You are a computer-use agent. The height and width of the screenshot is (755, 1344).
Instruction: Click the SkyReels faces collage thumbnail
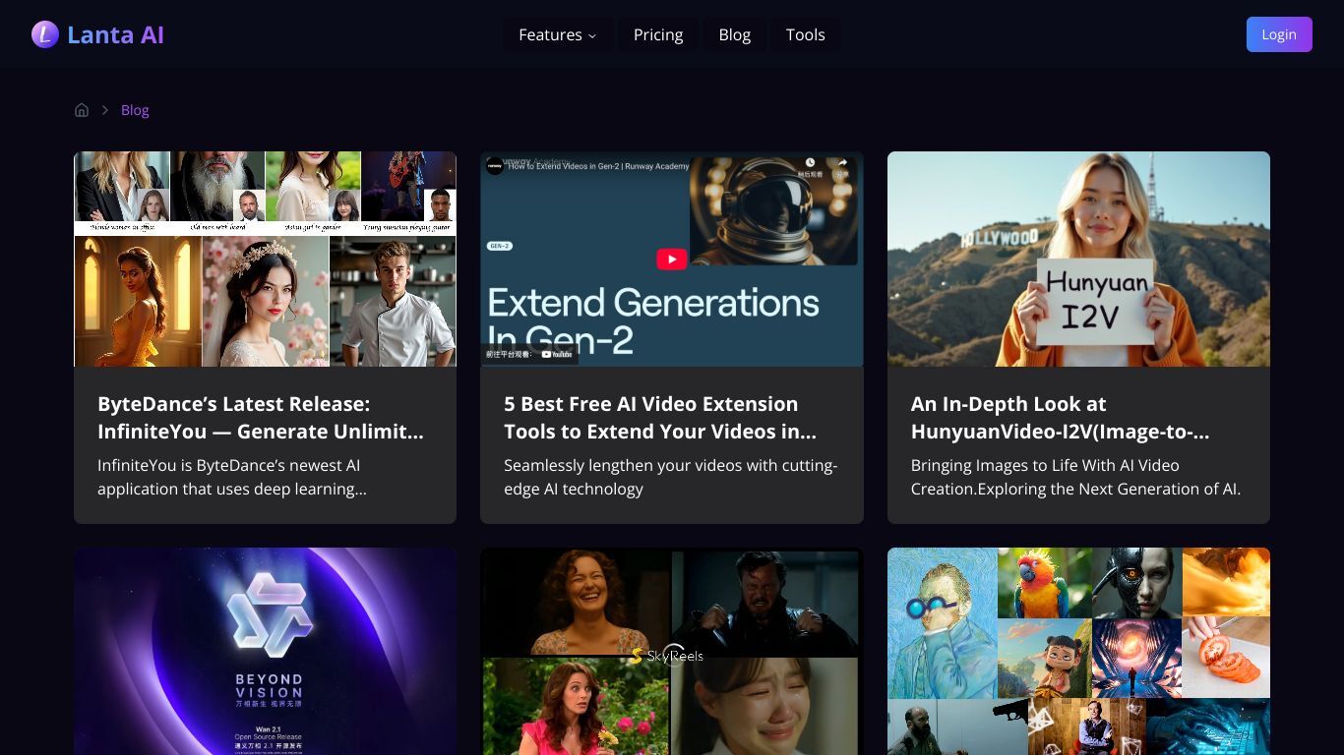pyautogui.click(x=672, y=651)
